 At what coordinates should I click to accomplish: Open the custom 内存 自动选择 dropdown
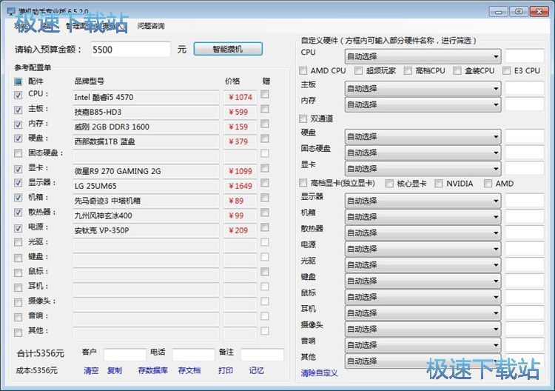point(423,104)
